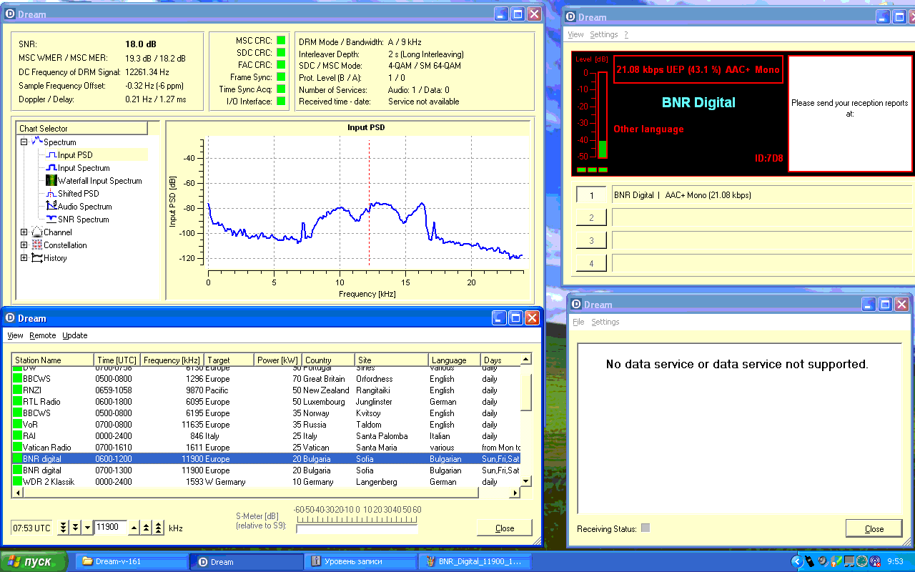The height and width of the screenshot is (572, 915).
Task: Show the Audio Spectrum chart icon
Action: (51, 207)
